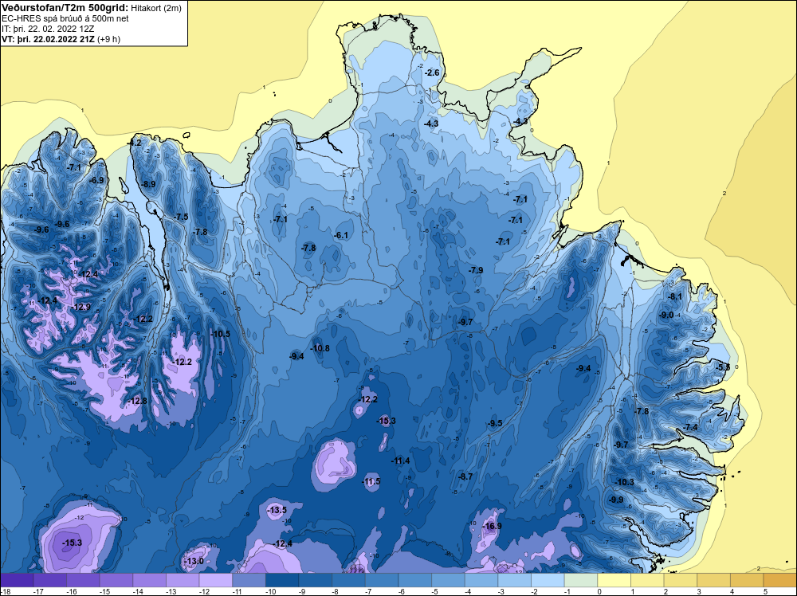
Task: Click the '-12' legend scale label
Action: (x=204, y=591)
